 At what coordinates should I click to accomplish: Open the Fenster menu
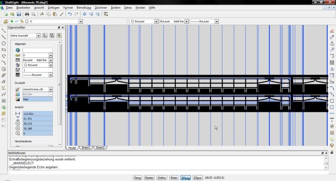pyautogui.click(x=140, y=8)
